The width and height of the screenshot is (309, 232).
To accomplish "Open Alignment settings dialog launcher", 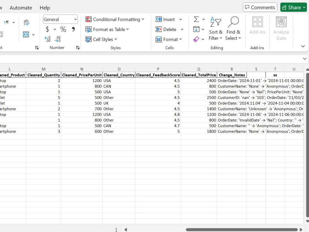I will point(37,48).
